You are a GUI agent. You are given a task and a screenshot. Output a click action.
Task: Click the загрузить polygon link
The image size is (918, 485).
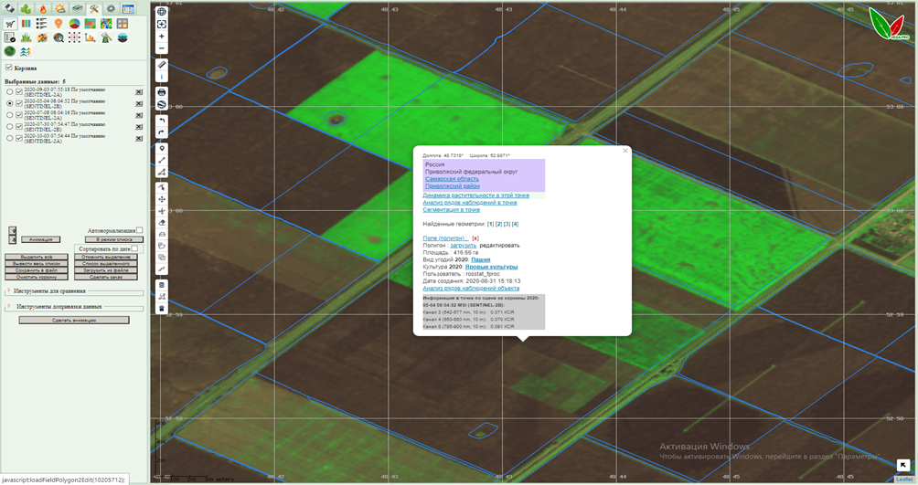pos(463,246)
